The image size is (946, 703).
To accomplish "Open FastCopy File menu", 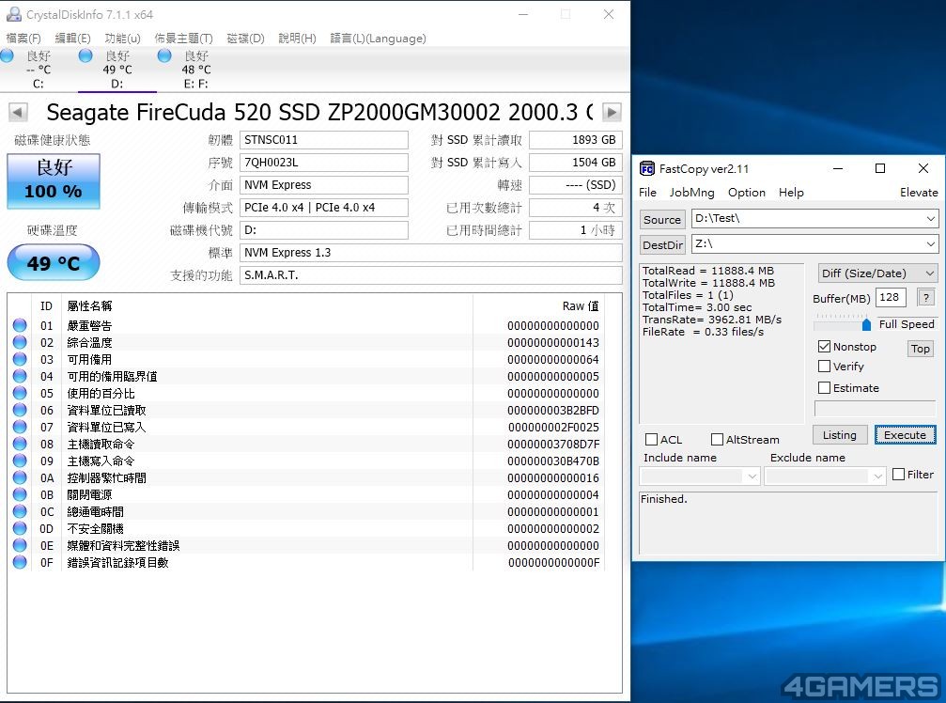I will coord(647,193).
